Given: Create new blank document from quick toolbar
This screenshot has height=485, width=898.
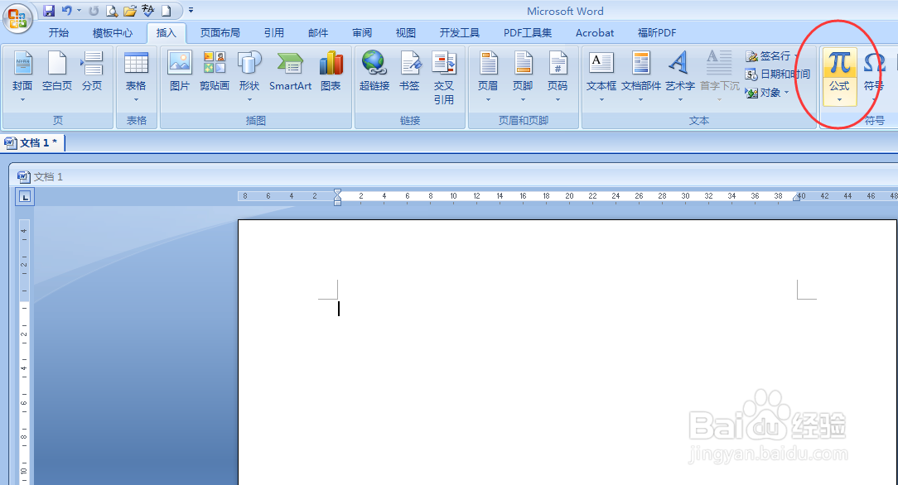Looking at the screenshot, I should [166, 11].
